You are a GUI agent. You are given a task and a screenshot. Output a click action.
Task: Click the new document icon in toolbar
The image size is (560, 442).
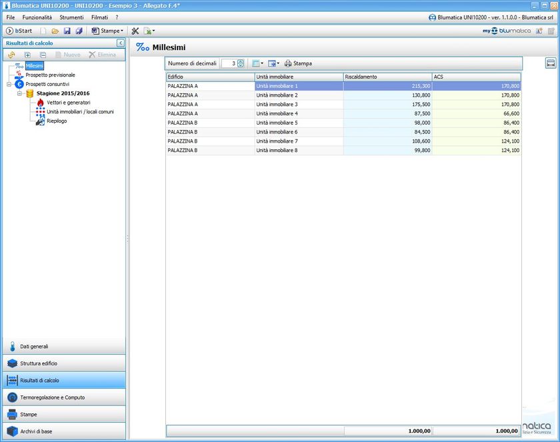pos(43,31)
